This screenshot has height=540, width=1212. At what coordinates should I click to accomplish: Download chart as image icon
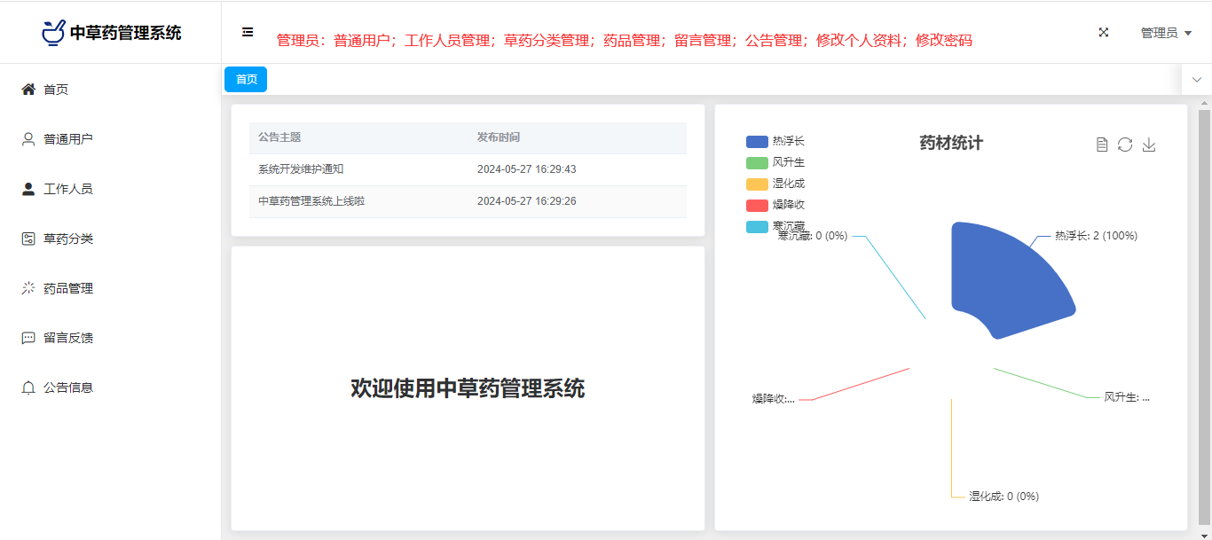[1149, 145]
